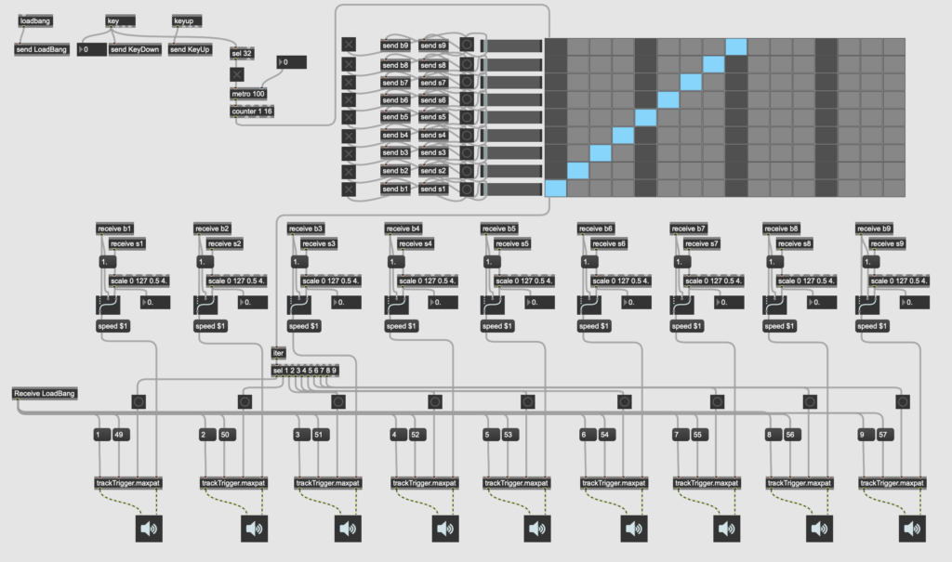Toggle the metro switch below sel 32
The image size is (952, 562).
(237, 74)
